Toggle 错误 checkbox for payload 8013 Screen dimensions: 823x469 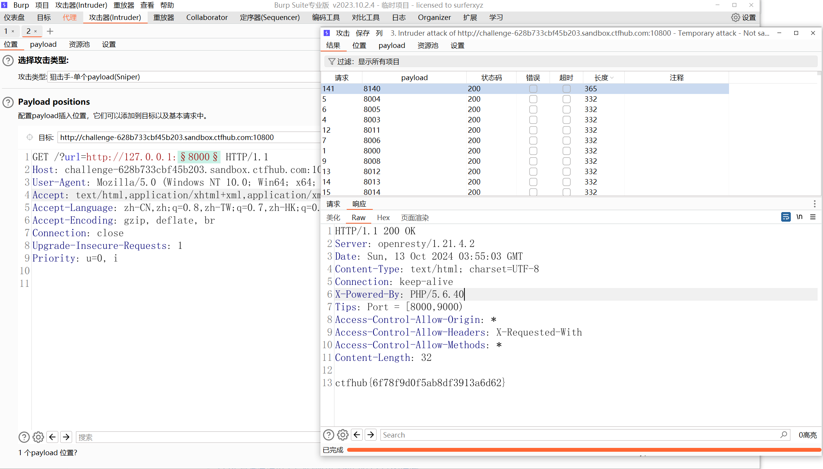pyautogui.click(x=533, y=182)
